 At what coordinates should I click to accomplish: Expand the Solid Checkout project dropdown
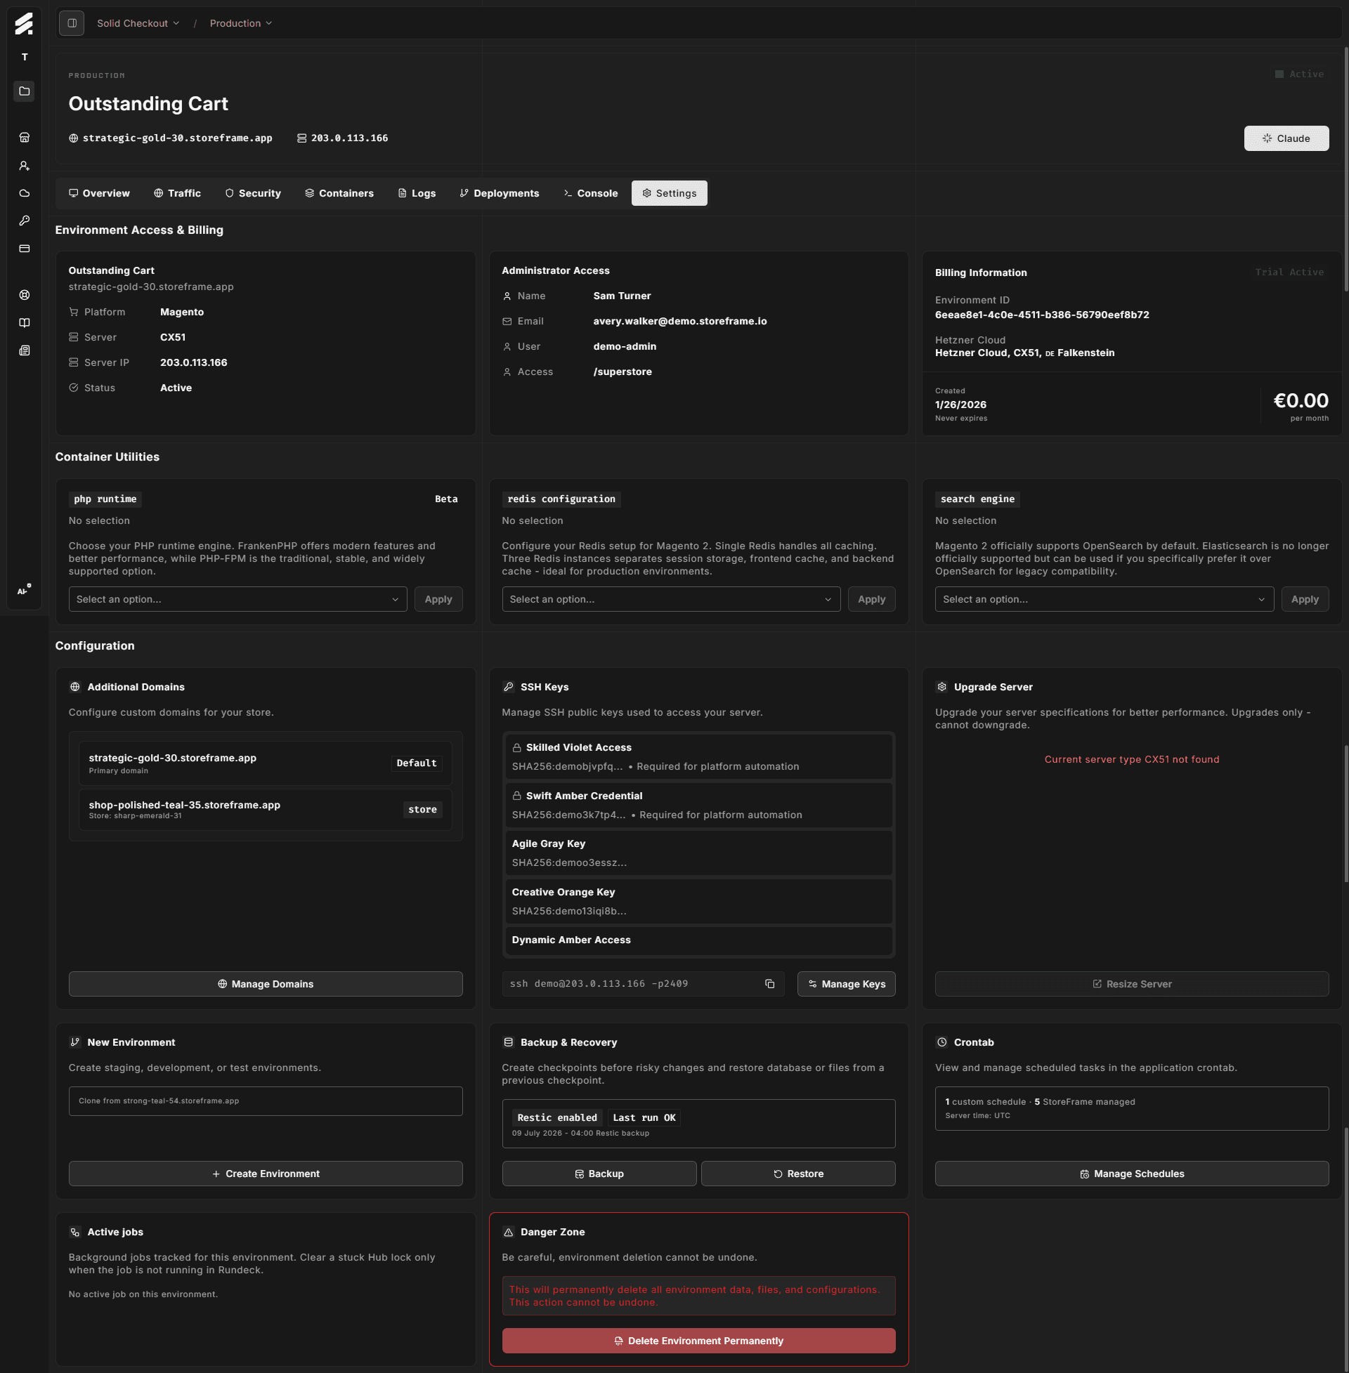click(x=138, y=23)
